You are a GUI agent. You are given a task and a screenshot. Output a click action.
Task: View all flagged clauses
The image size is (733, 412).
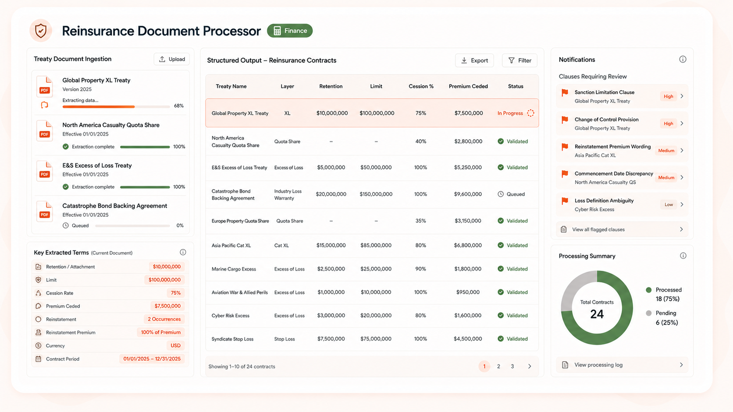click(622, 229)
